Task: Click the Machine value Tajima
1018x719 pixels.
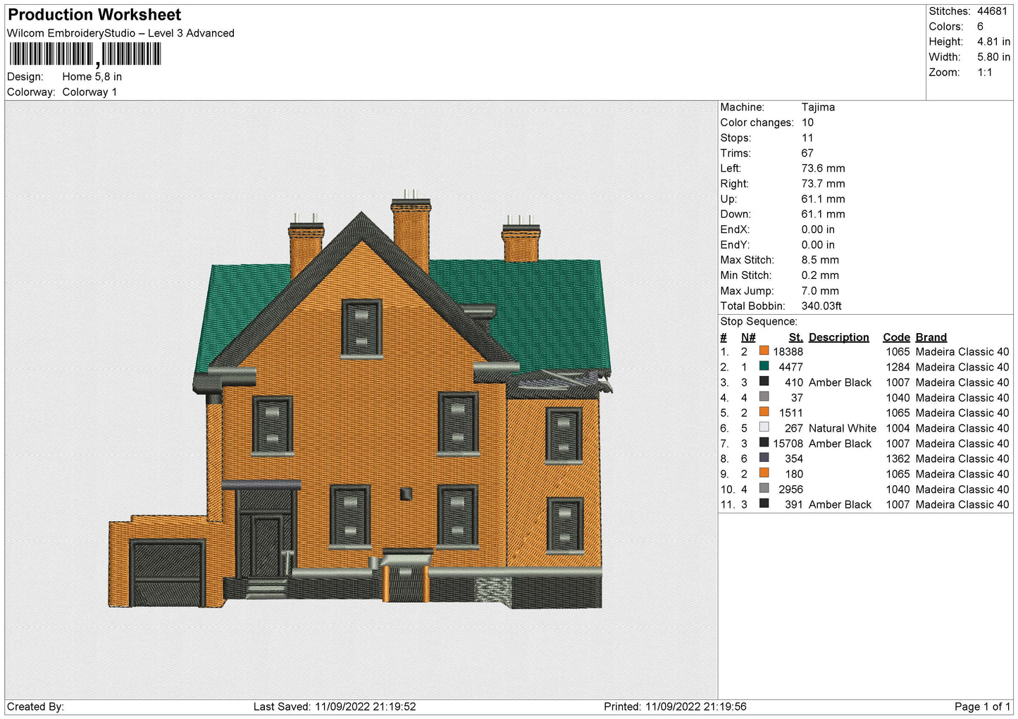Action: [818, 107]
